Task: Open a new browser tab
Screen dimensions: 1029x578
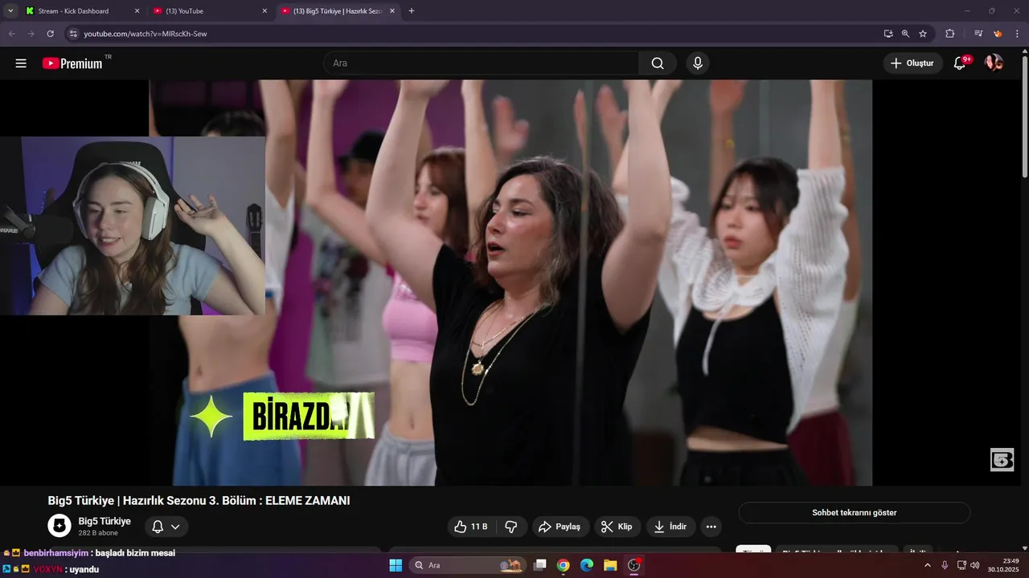Action: [412, 11]
